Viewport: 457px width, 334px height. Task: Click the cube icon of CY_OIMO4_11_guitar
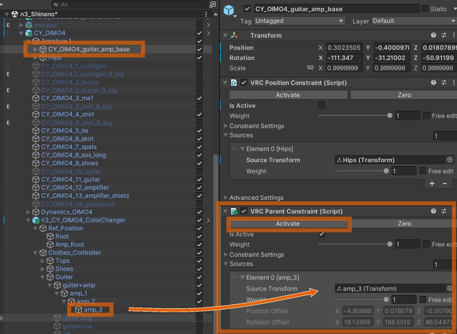[36, 179]
